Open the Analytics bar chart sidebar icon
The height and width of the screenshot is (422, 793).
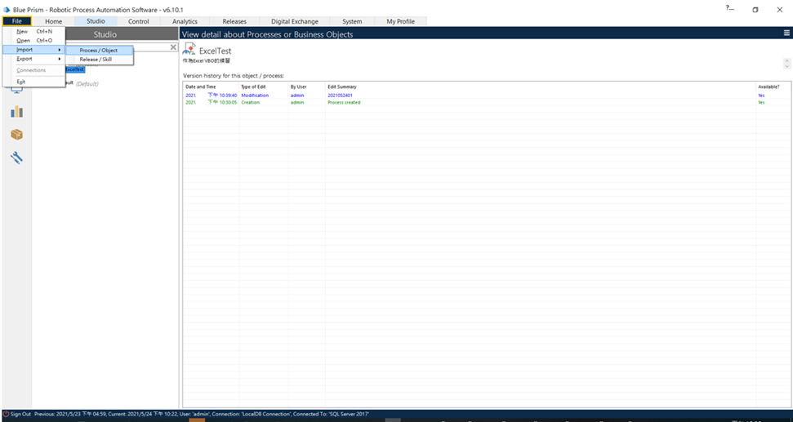(x=16, y=111)
